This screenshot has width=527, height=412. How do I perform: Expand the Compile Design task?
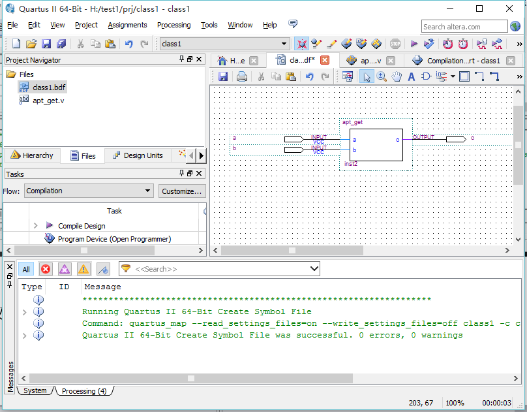click(36, 225)
